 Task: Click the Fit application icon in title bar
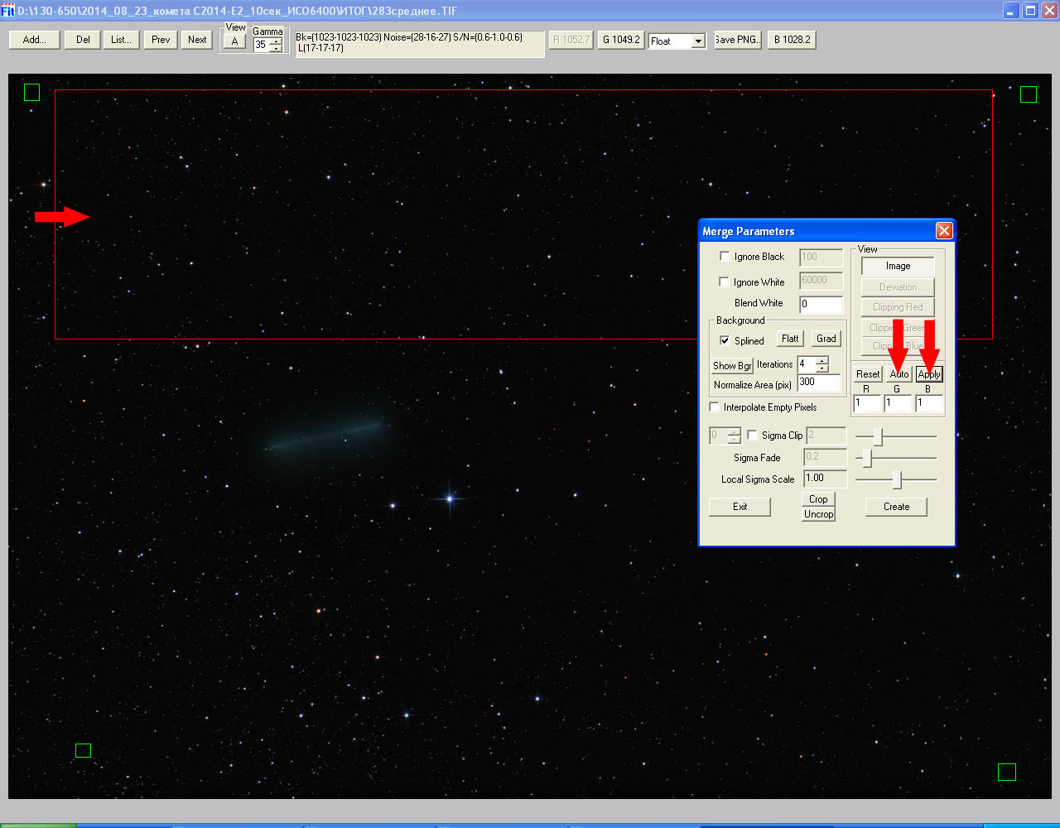click(x=7, y=11)
